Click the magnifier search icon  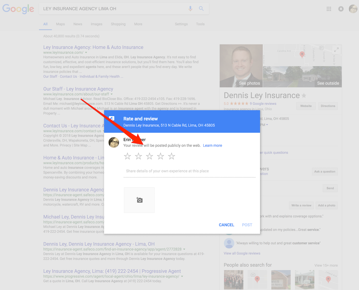(x=201, y=9)
